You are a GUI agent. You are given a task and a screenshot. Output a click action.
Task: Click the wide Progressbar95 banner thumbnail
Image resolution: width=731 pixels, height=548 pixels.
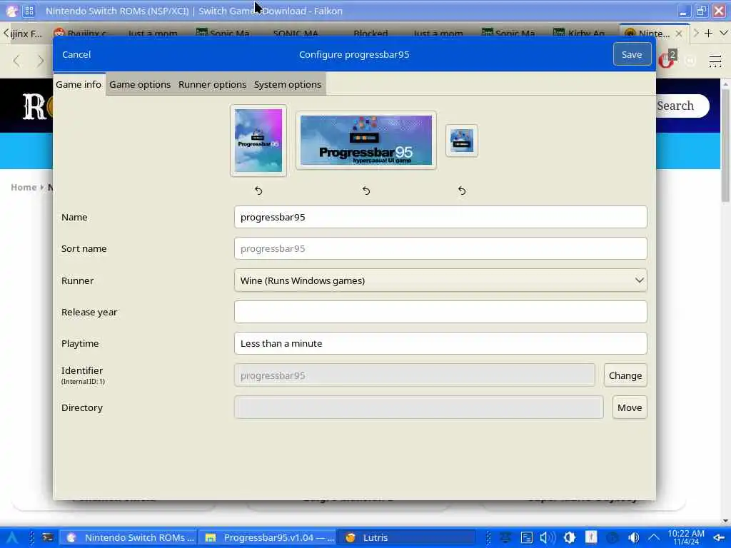pyautogui.click(x=366, y=141)
